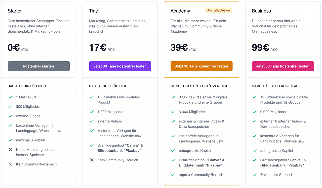Click the checkmark beside "1 Onlinekurs" in Starter
The height and width of the screenshot is (188, 322).
click(10, 97)
